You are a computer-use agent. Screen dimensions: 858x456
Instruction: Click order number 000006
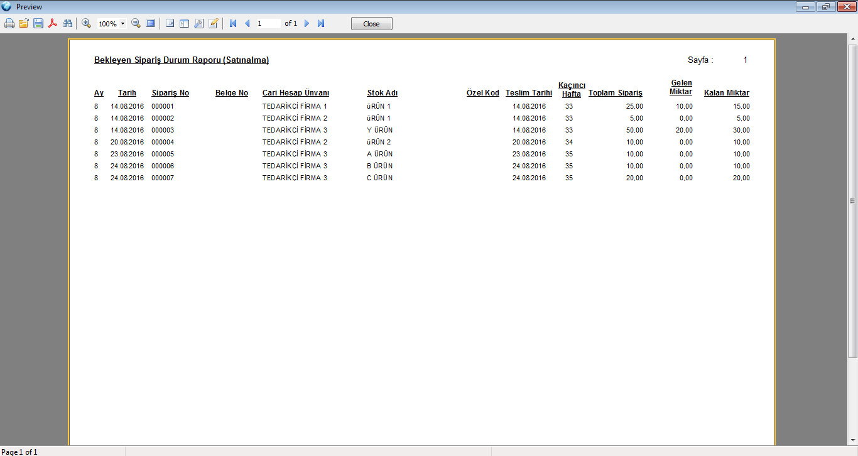tap(163, 166)
